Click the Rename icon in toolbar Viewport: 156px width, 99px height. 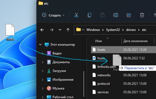116,15
